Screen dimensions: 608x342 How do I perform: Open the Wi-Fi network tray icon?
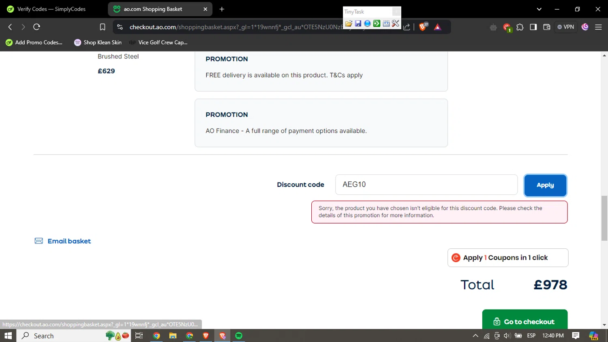click(486, 336)
